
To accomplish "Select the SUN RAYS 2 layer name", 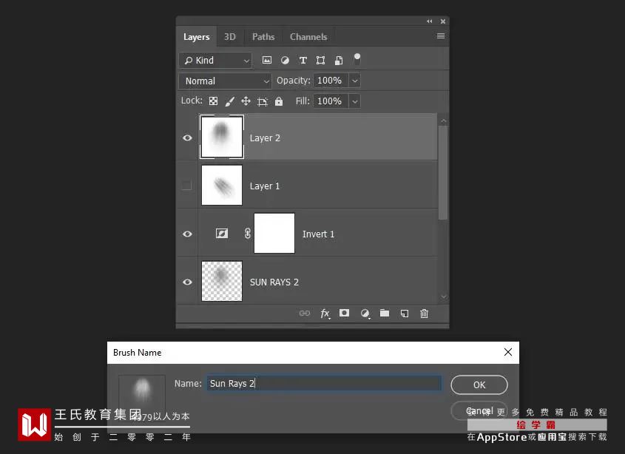I will pyautogui.click(x=274, y=282).
